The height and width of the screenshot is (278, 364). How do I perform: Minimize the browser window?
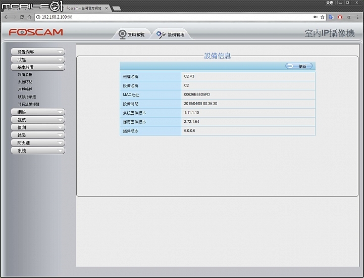point(340,3)
